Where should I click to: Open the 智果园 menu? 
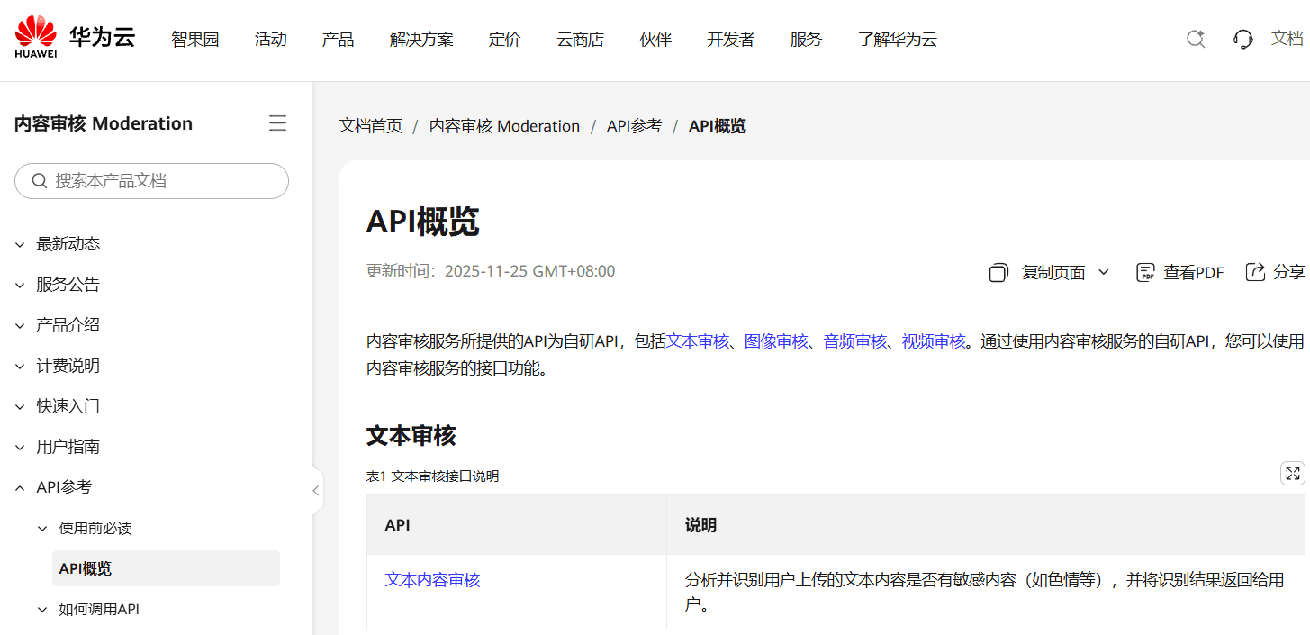click(195, 39)
